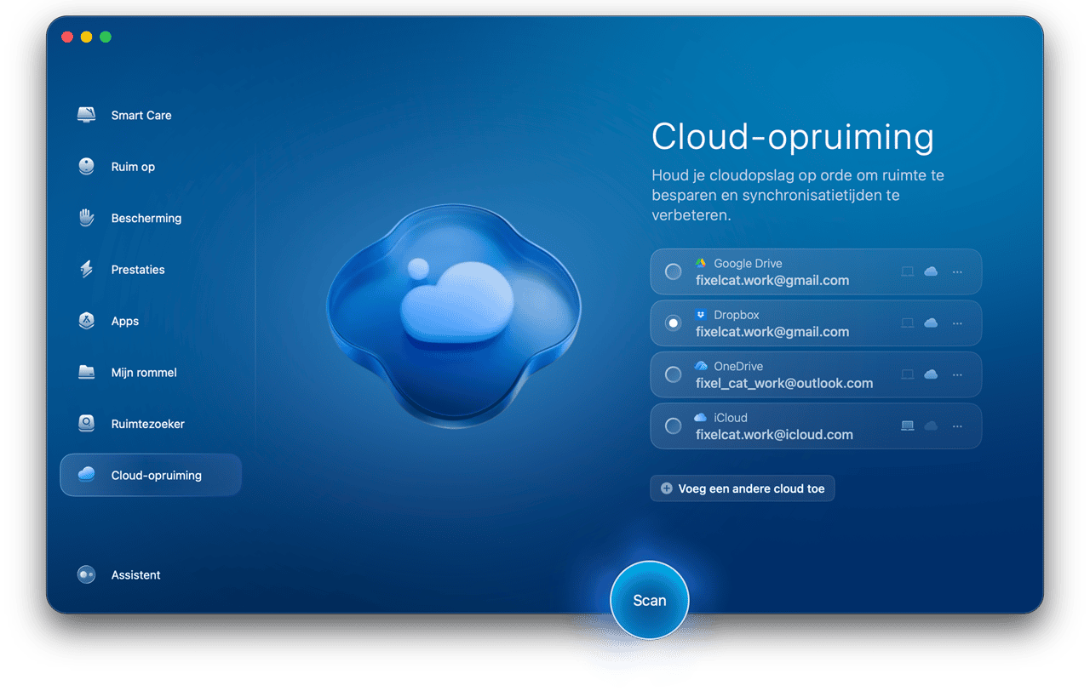Select the Google Drive radio button
The image size is (1090, 691).
pos(674,271)
